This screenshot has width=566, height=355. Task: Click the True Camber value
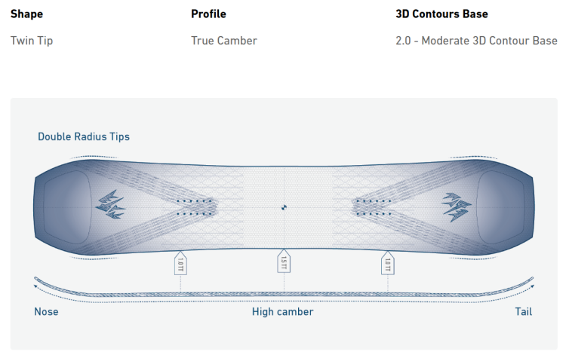(224, 40)
